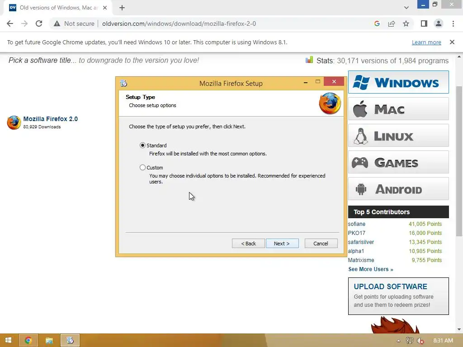Screen dimensions: 463x347
Task: Open Chrome side panel
Action: pos(424,23)
